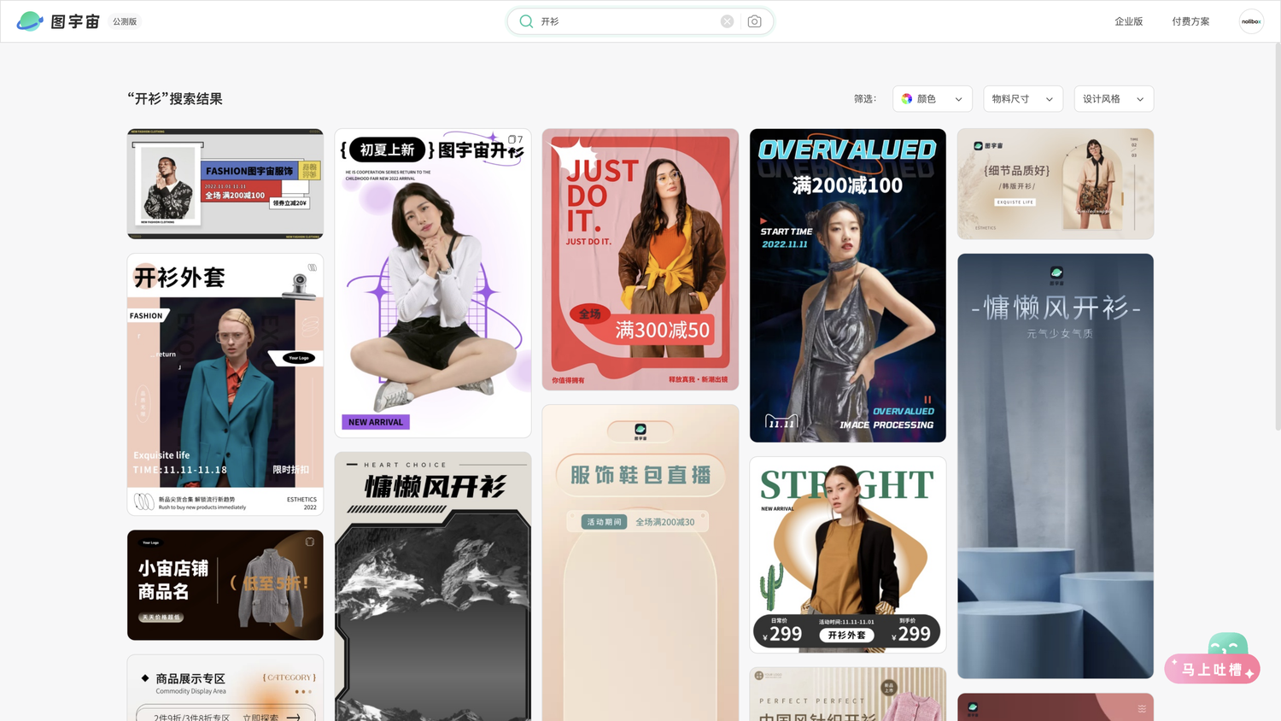Screen dimensions: 1281x721
Task: Open the 小宙店铺商品名 dark banner template
Action: tap(225, 585)
